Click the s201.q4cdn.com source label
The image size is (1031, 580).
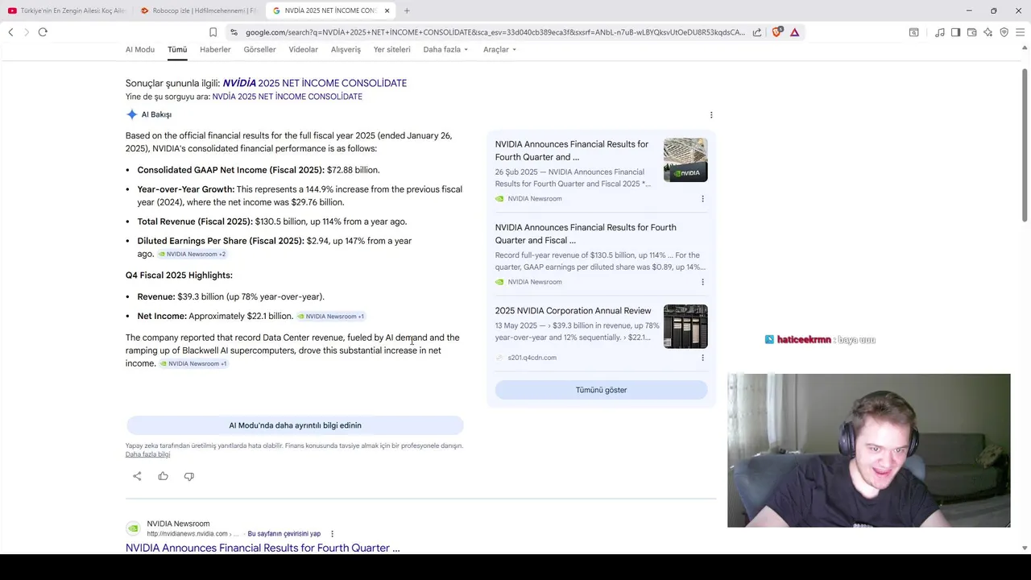(x=532, y=358)
